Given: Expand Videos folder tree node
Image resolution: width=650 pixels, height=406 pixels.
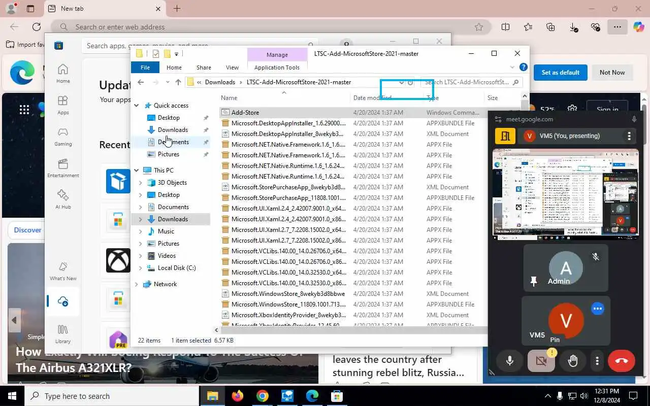Looking at the screenshot, I should point(141,256).
